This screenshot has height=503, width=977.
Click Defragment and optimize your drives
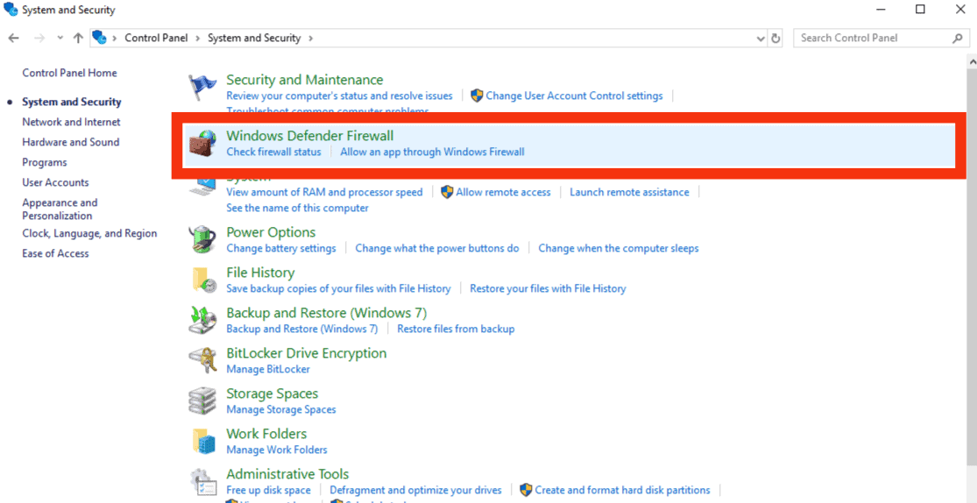(415, 490)
